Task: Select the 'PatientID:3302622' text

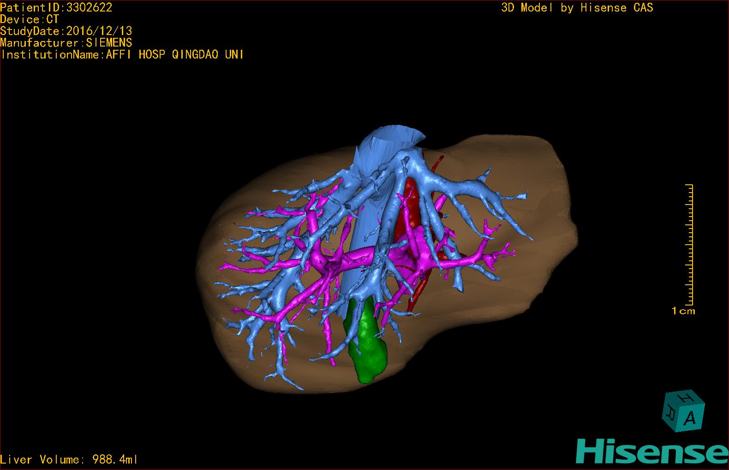Action: click(x=56, y=7)
